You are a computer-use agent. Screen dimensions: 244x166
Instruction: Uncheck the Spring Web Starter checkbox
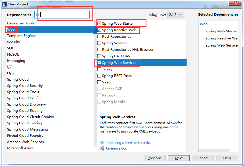pyautogui.click(x=99, y=24)
